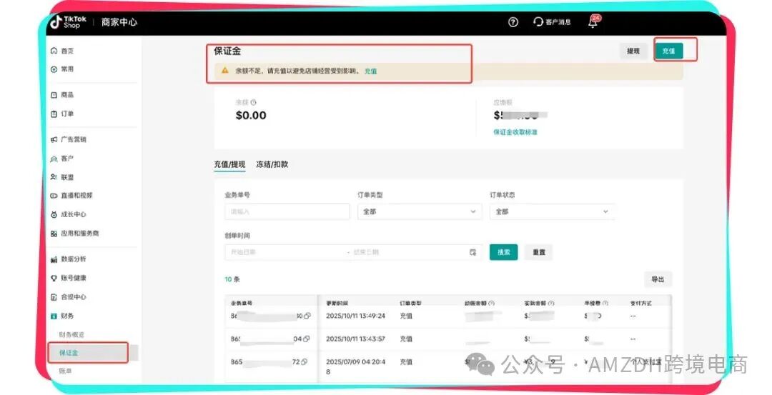The height and width of the screenshot is (395, 772).
Task: Open 首页 in the sidebar
Action: pyautogui.click(x=66, y=51)
